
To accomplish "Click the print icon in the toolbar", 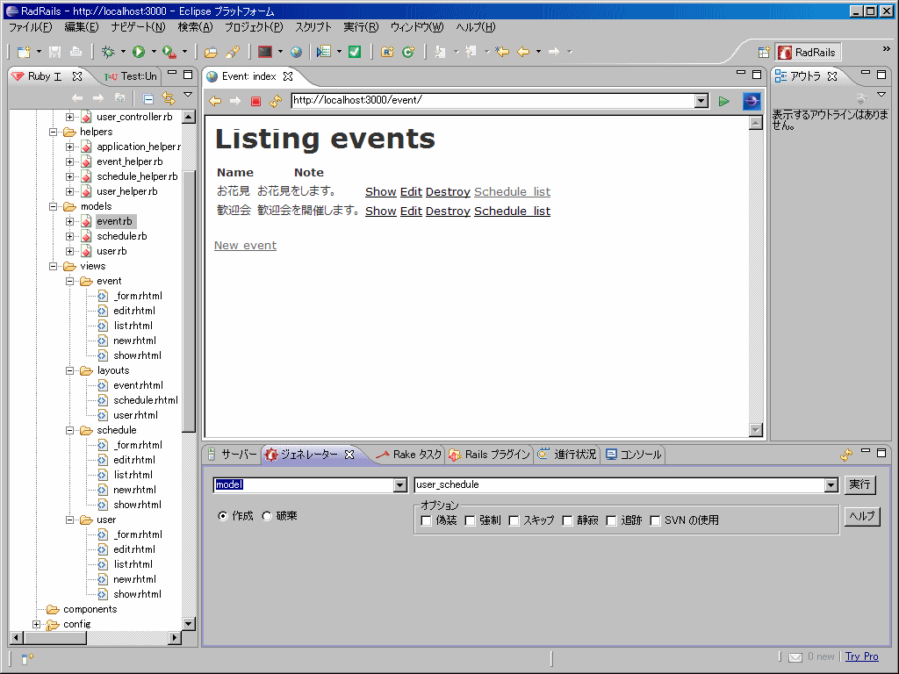I will click(x=76, y=53).
